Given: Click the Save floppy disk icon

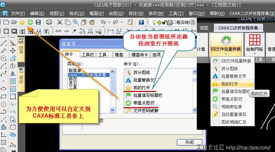Looking at the screenshot, I should point(38,22).
